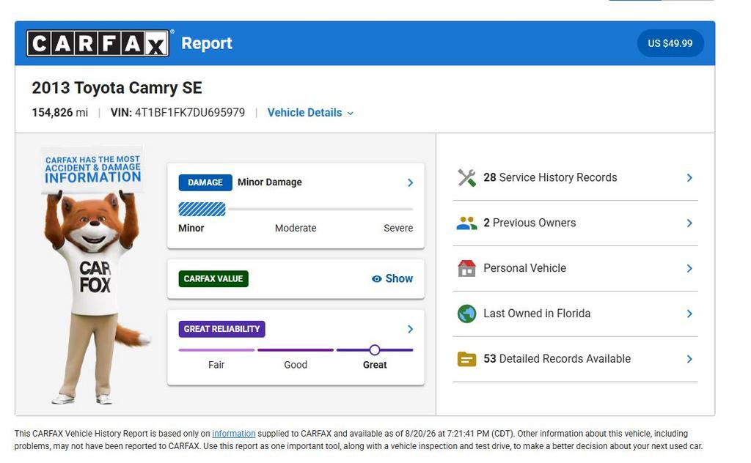This screenshot has width=751, height=463.
Task: Open the Personal Vehicle row
Action: pos(575,268)
